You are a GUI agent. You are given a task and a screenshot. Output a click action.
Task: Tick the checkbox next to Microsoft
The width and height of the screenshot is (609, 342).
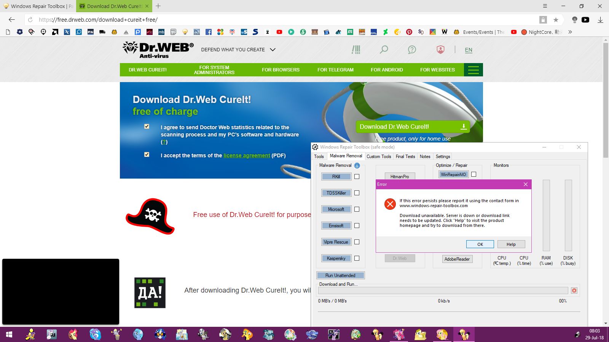(x=357, y=209)
